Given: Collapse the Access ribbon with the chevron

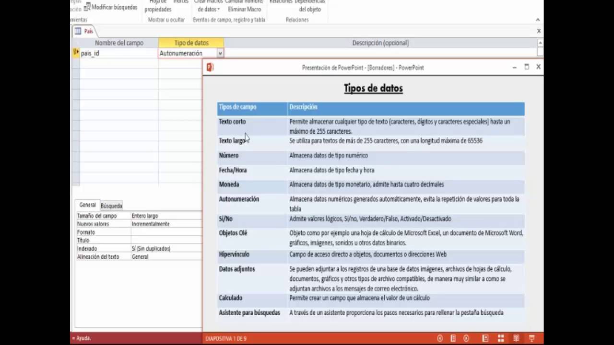Looking at the screenshot, I should 538,20.
